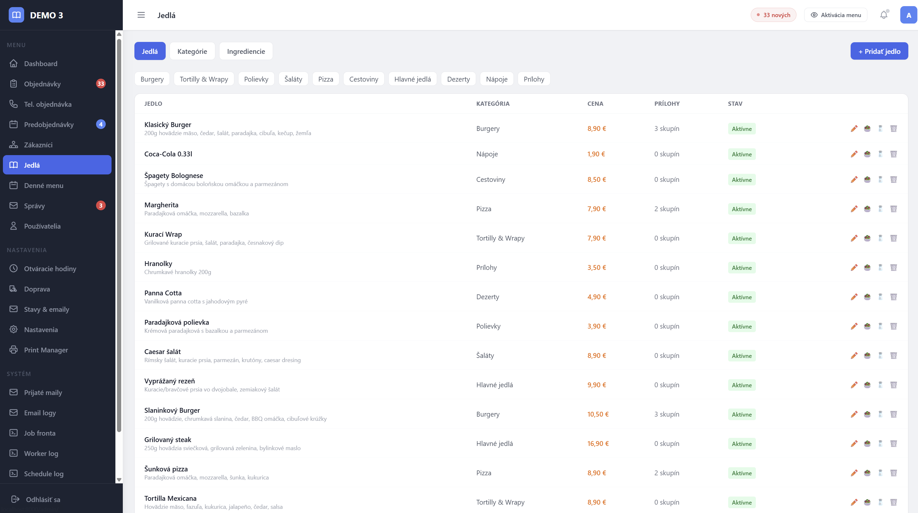Filter dishes by the Pizza category chip

pos(325,79)
